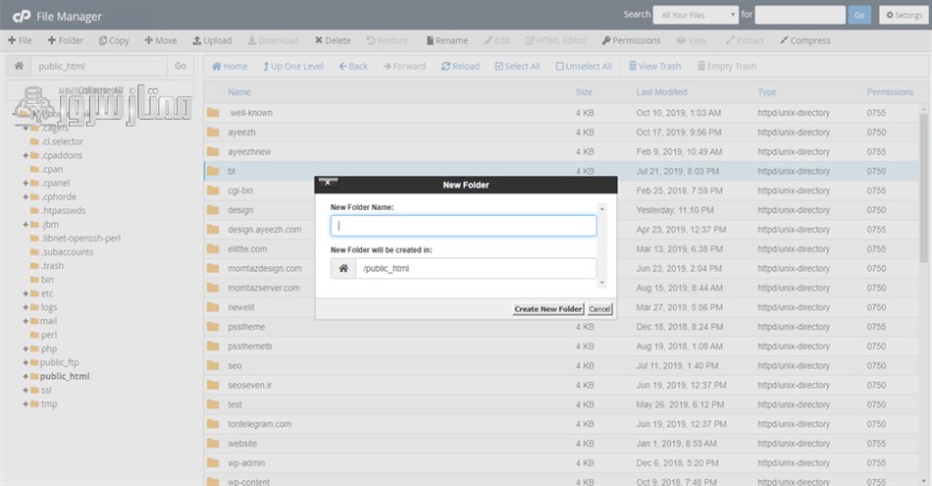Expand the .cphorde tree node
The image size is (932, 486).
(26, 197)
